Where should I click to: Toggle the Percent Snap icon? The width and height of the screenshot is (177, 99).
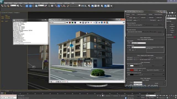coord(61,6)
